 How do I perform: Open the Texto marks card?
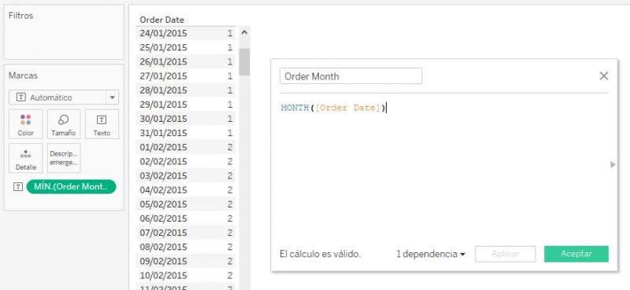pos(102,124)
